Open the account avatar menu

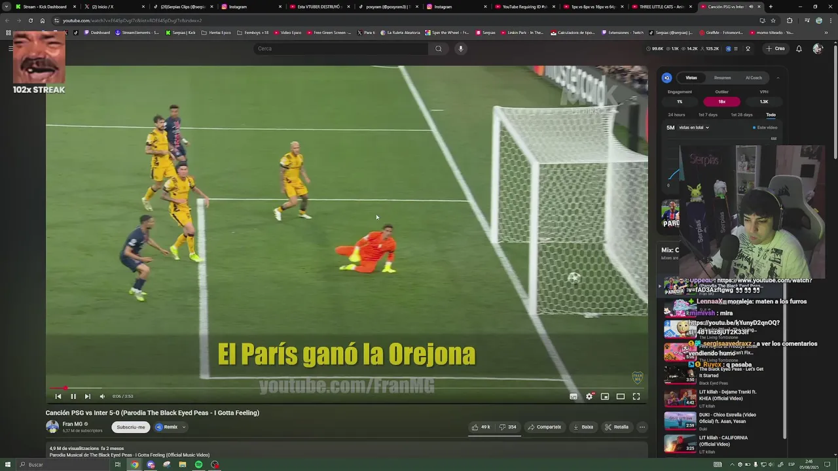click(x=818, y=48)
